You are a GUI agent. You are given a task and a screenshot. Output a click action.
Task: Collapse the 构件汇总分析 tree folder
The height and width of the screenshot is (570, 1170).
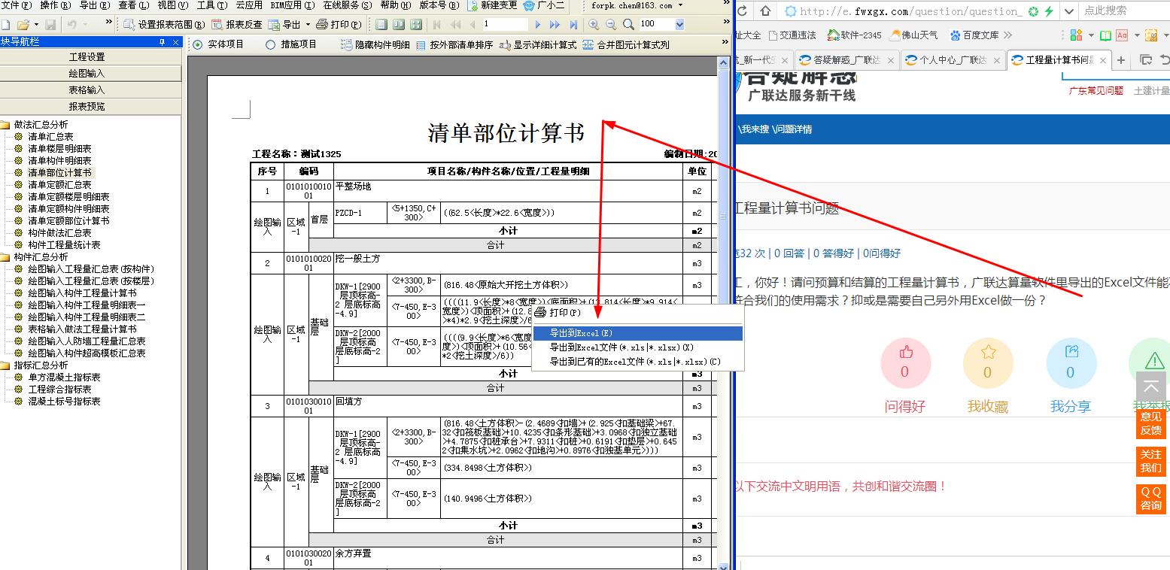(x=5, y=257)
